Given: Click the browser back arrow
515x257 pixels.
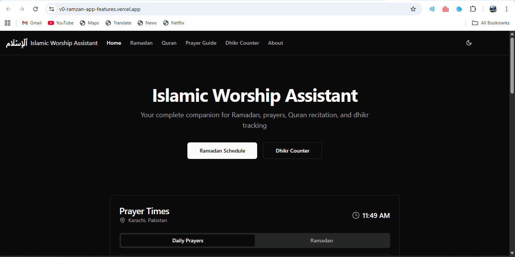Looking at the screenshot, I should click(x=8, y=9).
